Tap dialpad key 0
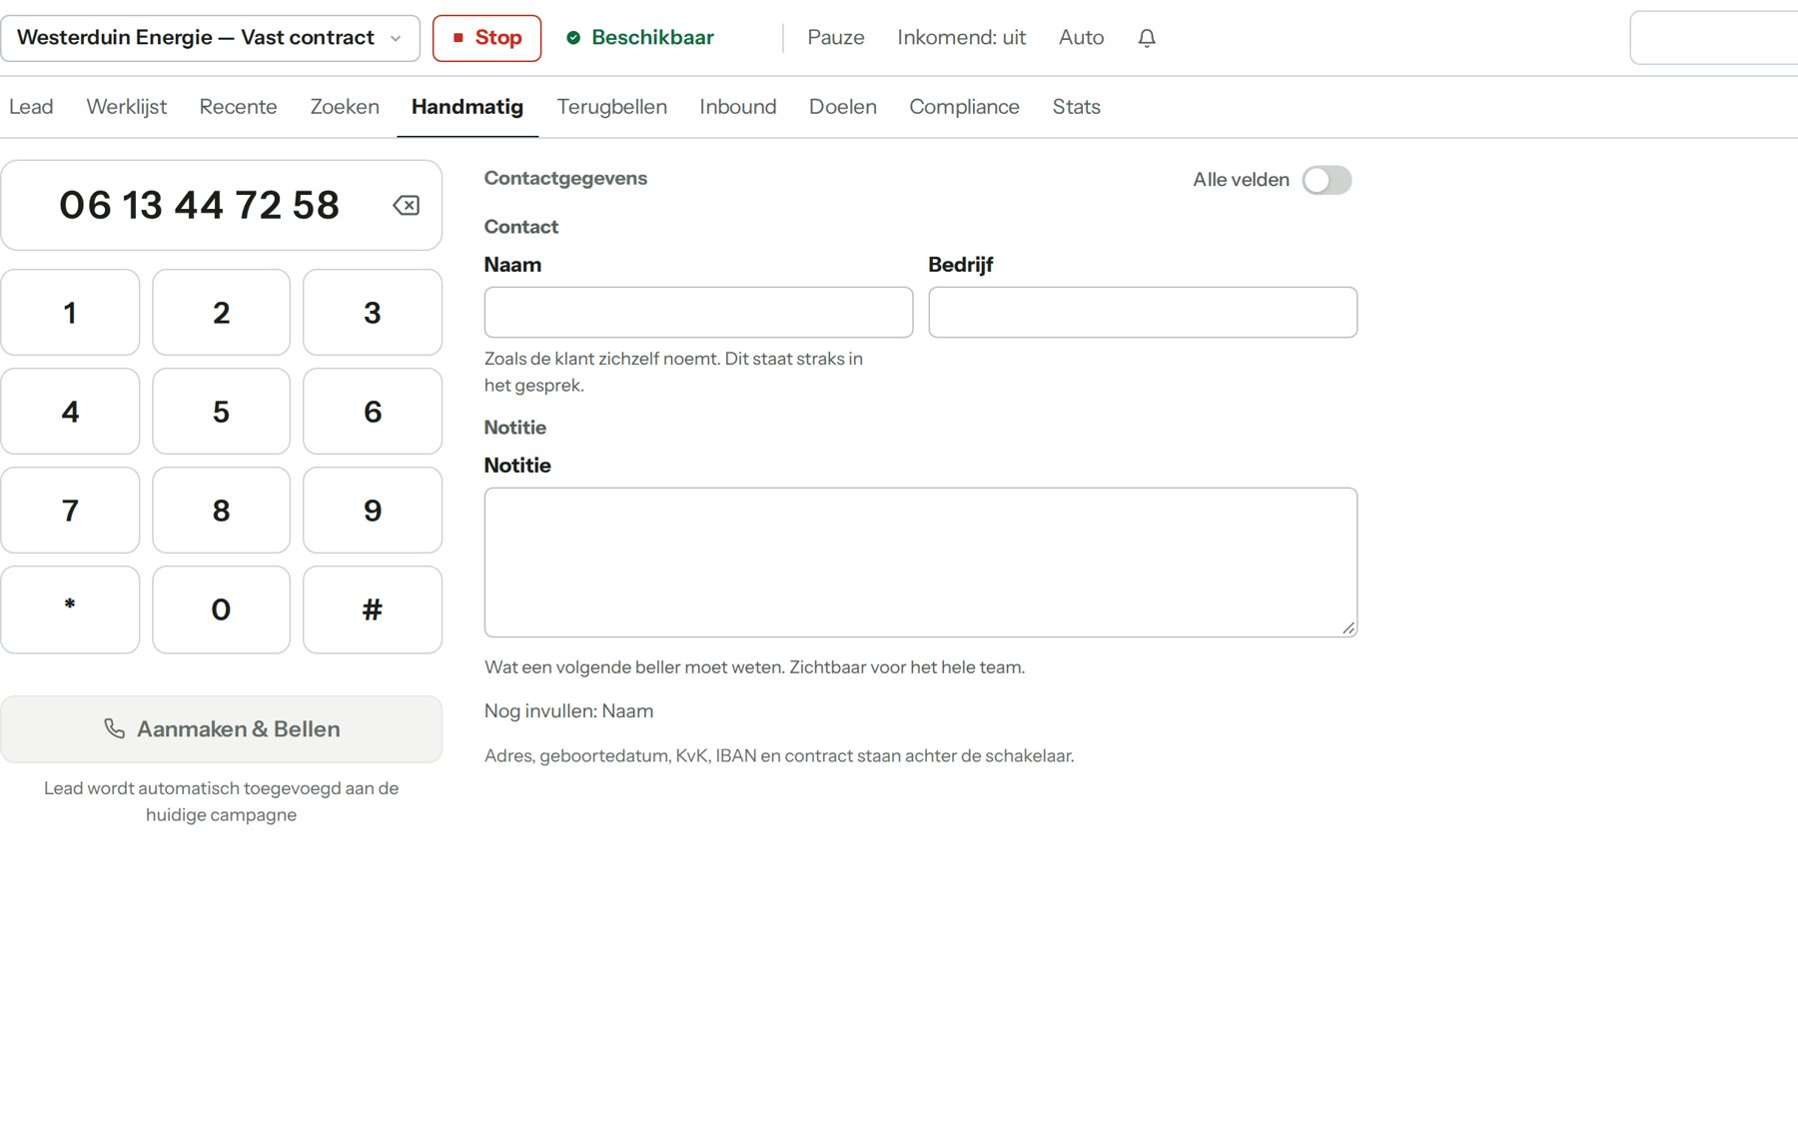This screenshot has width=1798, height=1122. coord(221,609)
